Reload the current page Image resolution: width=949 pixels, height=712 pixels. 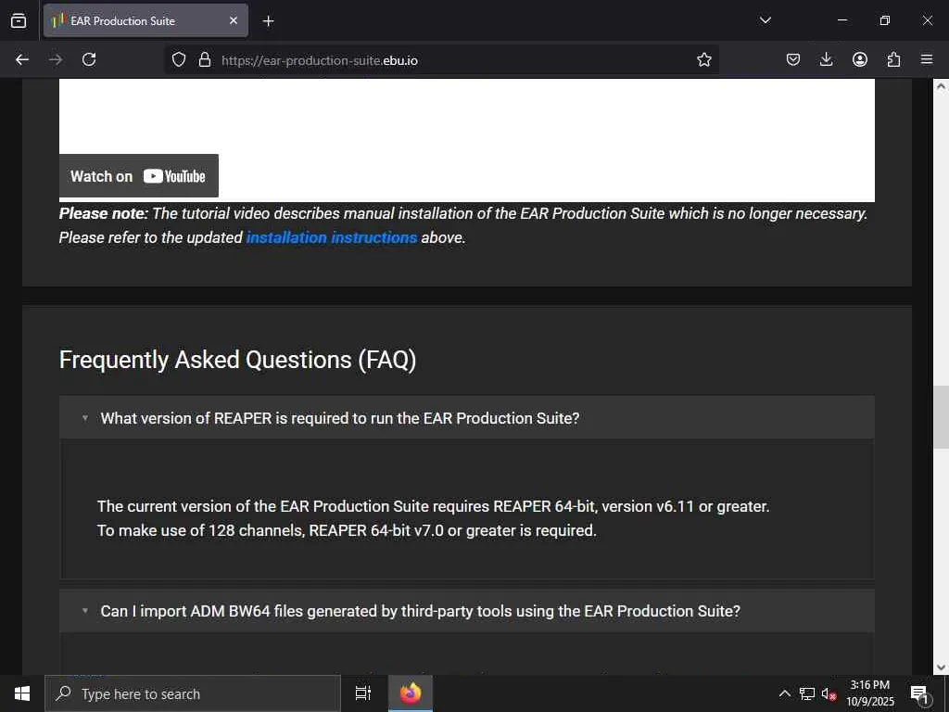point(89,59)
